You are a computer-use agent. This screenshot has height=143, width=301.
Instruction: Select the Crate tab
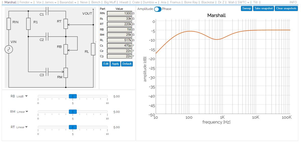coord(136,2)
